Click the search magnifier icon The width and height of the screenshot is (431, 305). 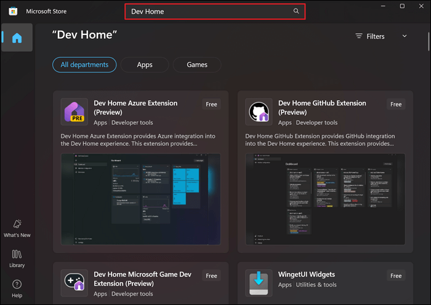tap(296, 11)
